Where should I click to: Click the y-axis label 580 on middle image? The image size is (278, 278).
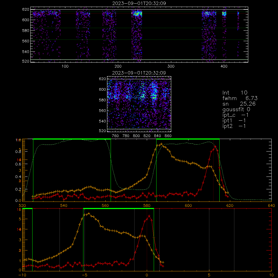pos(103,100)
